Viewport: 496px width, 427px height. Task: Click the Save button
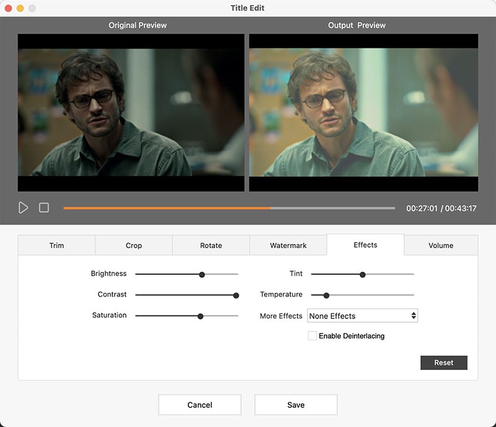[296, 405]
